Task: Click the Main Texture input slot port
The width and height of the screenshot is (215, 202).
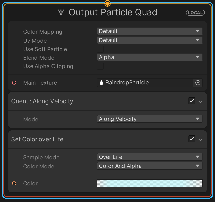Action: coord(14,83)
